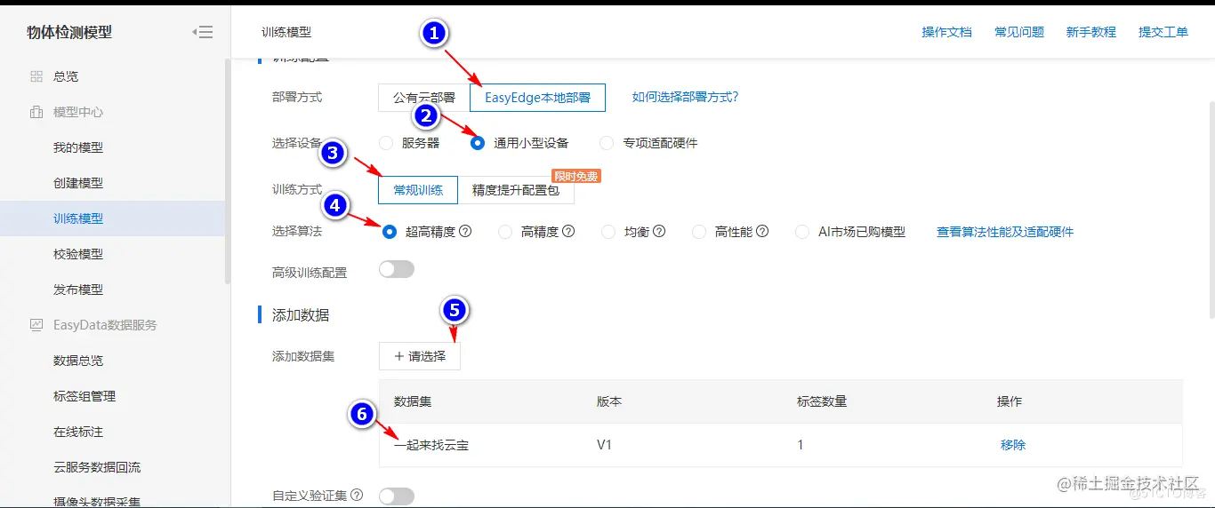Click the EasyData数据服务 chart icon

(x=36, y=325)
